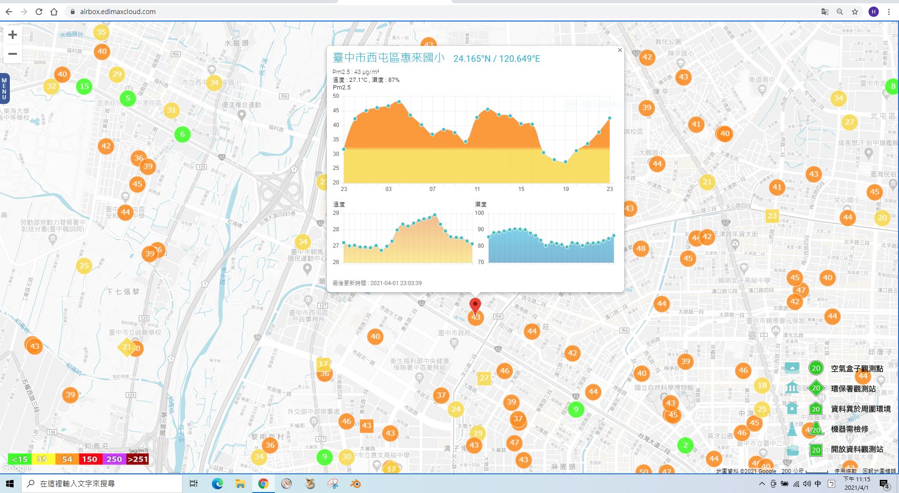
Task: Open yellow station marker showing 24
Action: [x=456, y=409]
